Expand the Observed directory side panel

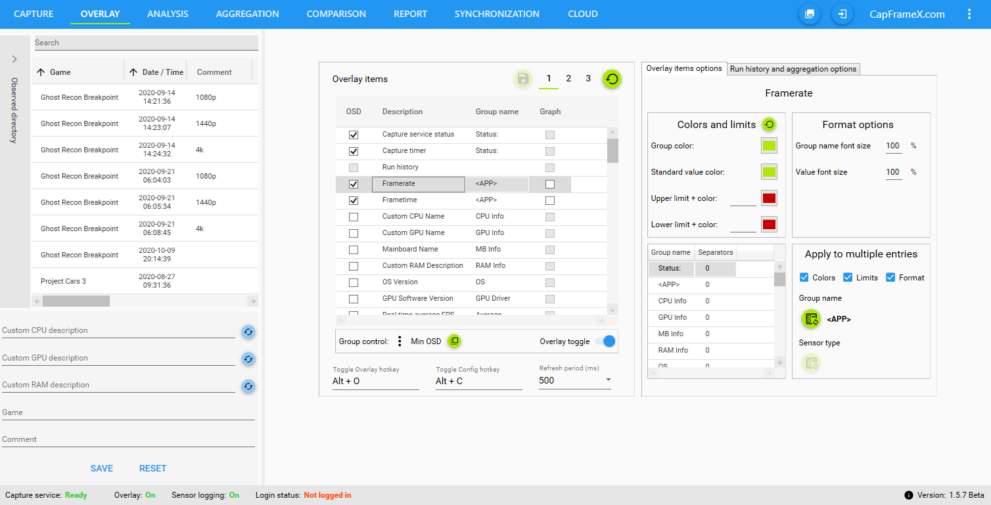(14, 60)
